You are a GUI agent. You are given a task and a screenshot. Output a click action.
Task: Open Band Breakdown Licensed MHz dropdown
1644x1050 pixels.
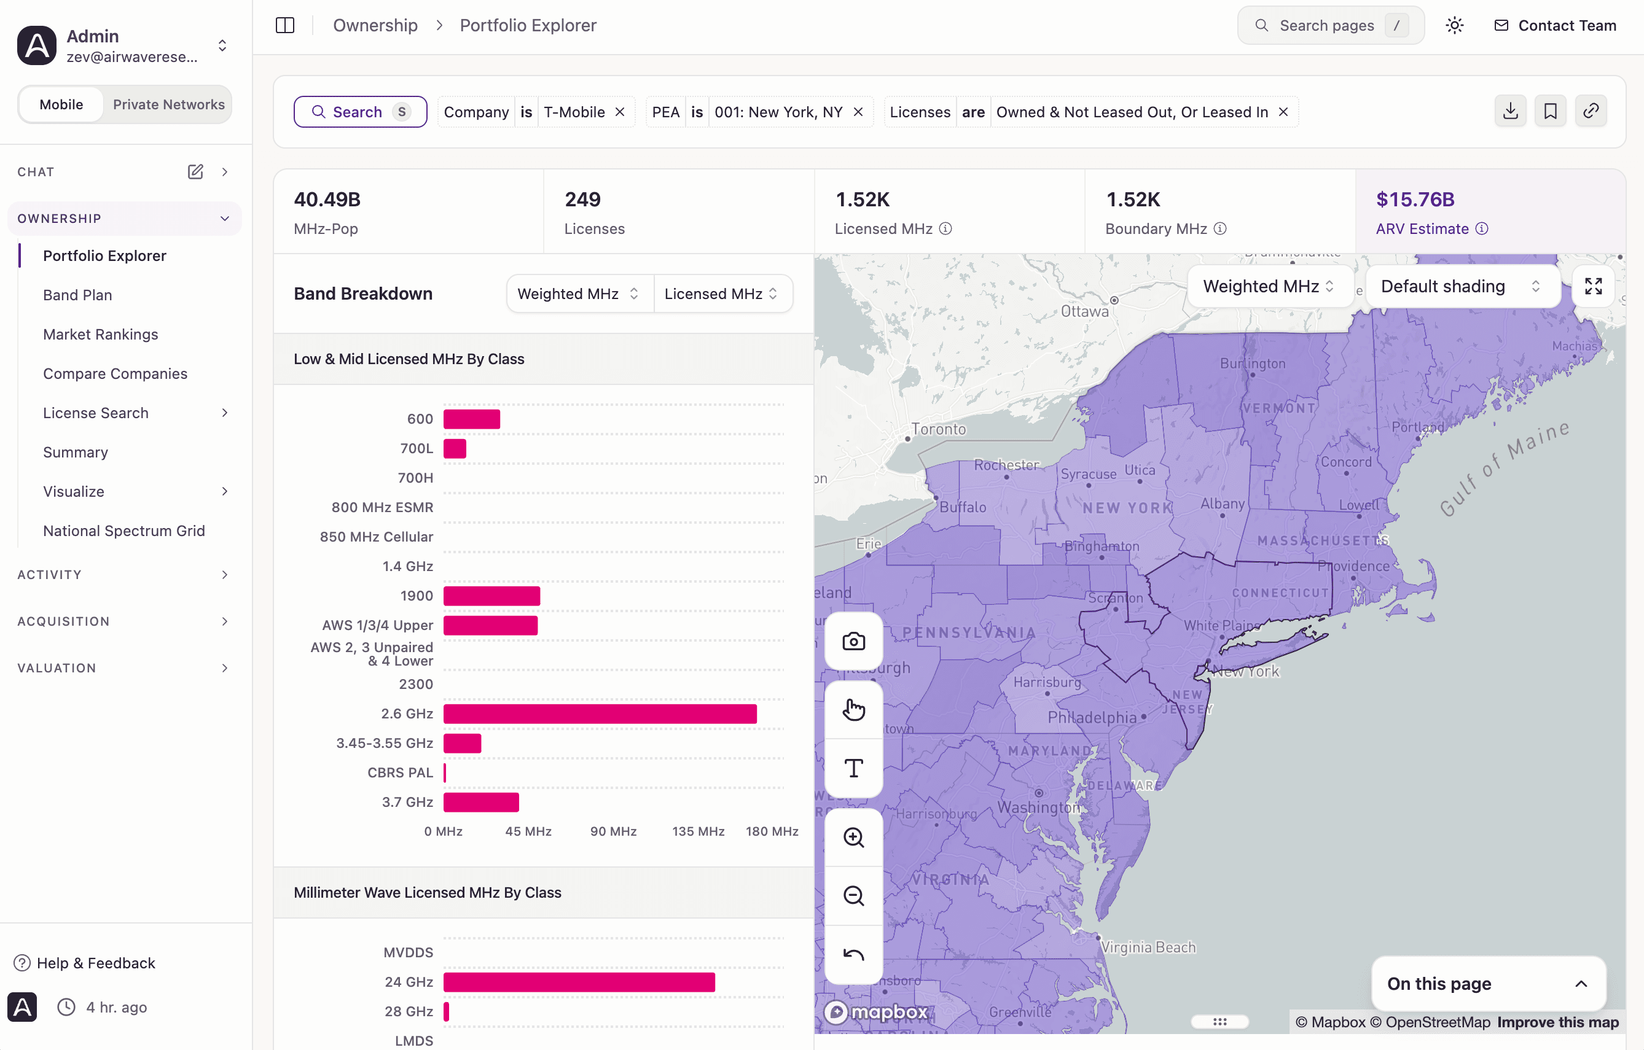(x=722, y=294)
